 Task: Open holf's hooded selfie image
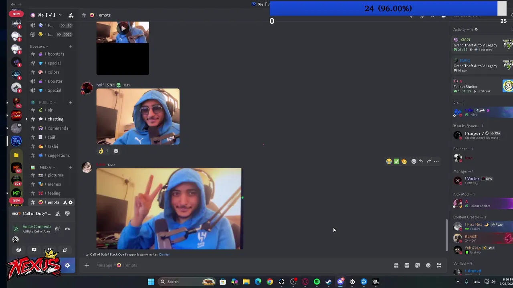[x=138, y=116]
